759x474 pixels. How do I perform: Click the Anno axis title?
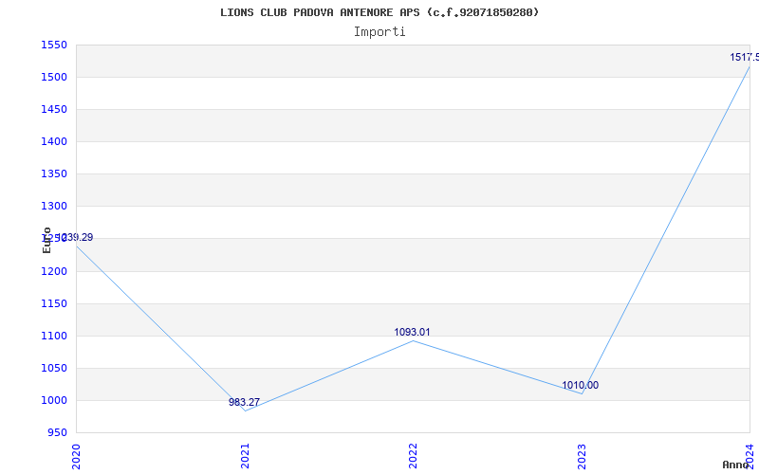(736, 465)
